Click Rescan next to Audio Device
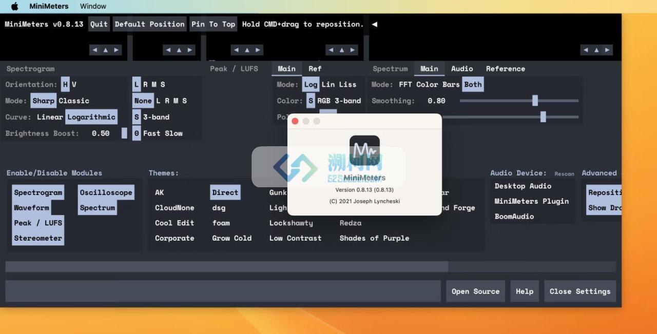657x334 pixels. click(564, 174)
